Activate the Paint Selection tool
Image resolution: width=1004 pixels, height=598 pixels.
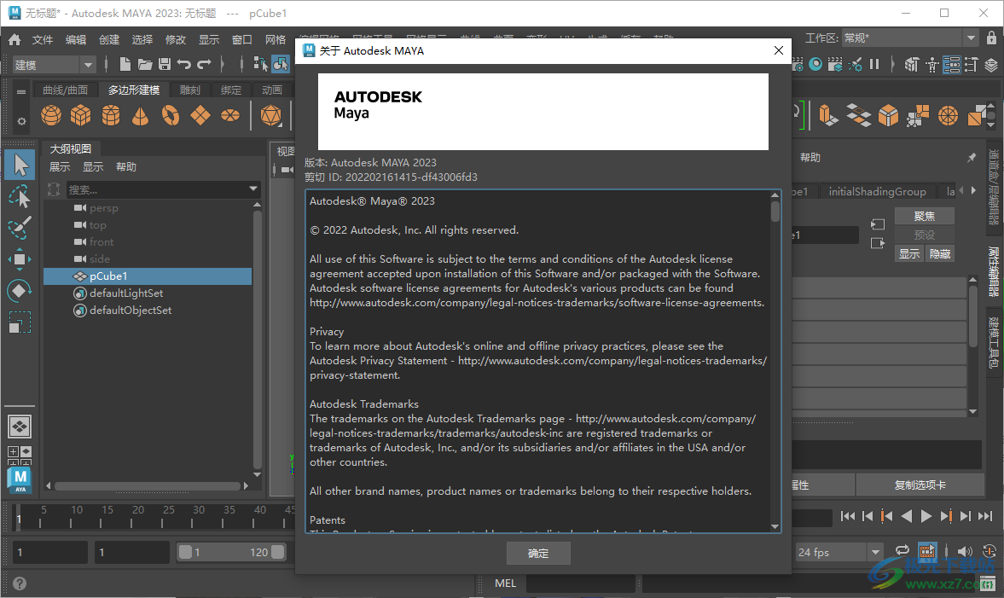[20, 227]
